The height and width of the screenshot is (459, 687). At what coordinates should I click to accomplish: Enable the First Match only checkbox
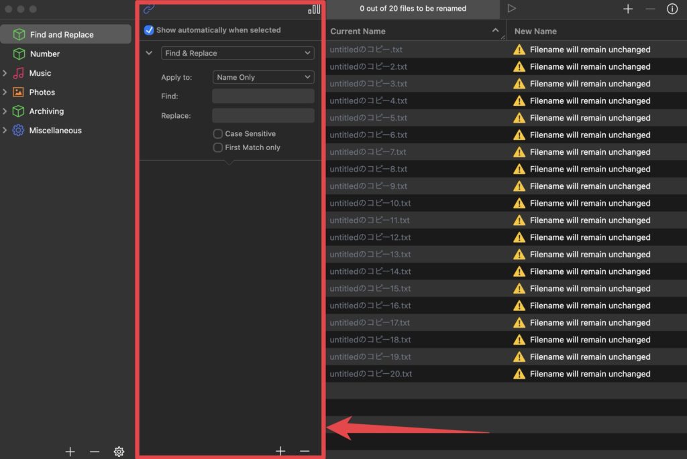[218, 147]
